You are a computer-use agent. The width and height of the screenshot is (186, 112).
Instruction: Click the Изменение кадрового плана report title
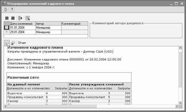click(x=35, y=48)
